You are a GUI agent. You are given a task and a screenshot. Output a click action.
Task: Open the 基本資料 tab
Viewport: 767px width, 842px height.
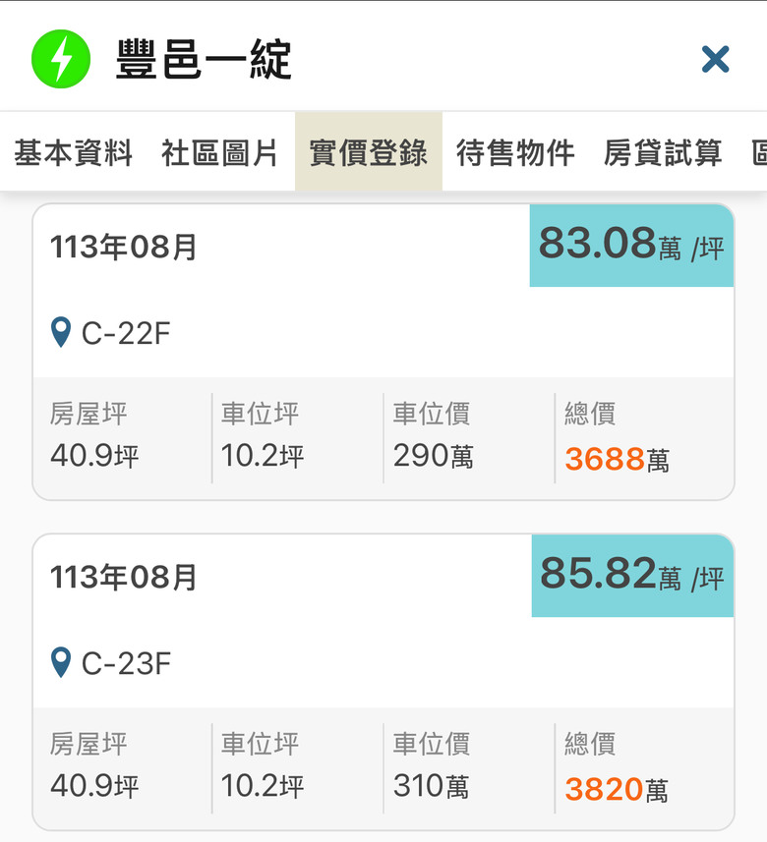point(73,152)
